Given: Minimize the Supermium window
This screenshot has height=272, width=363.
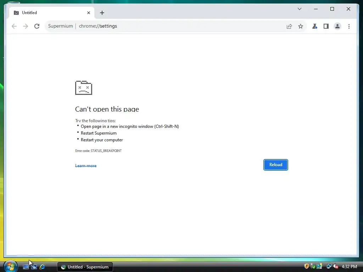Looking at the screenshot, I should point(316,9).
